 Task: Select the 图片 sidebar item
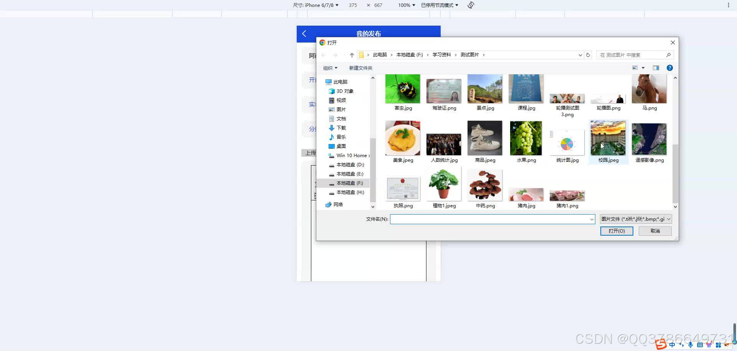pyautogui.click(x=341, y=109)
